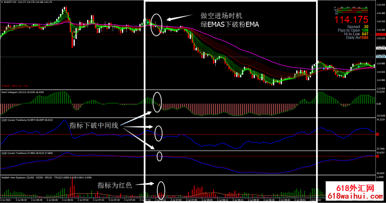
Task: Select the 4 Jul 07:10 time axis label
Action: pyautogui.click(x=99, y=200)
